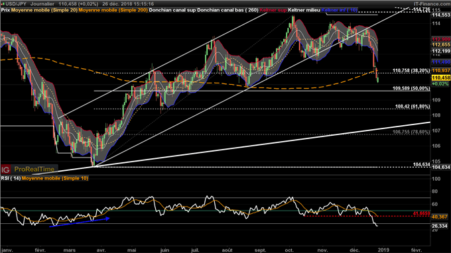Image resolution: width=451 pixels, height=253 pixels.
Task: Click the 60 mark on the RSI scale
Action: [x=434, y=205]
